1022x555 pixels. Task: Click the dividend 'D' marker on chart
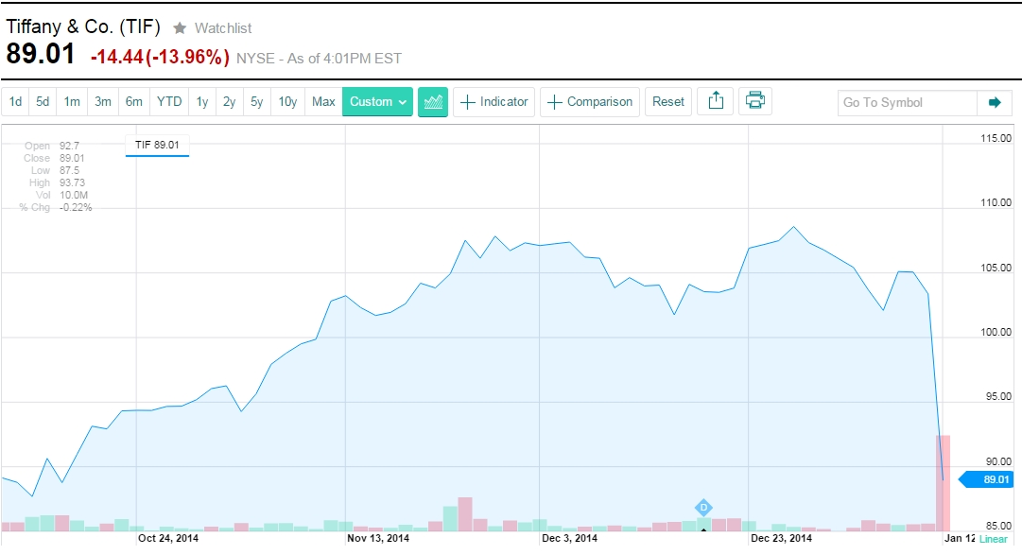point(703,508)
